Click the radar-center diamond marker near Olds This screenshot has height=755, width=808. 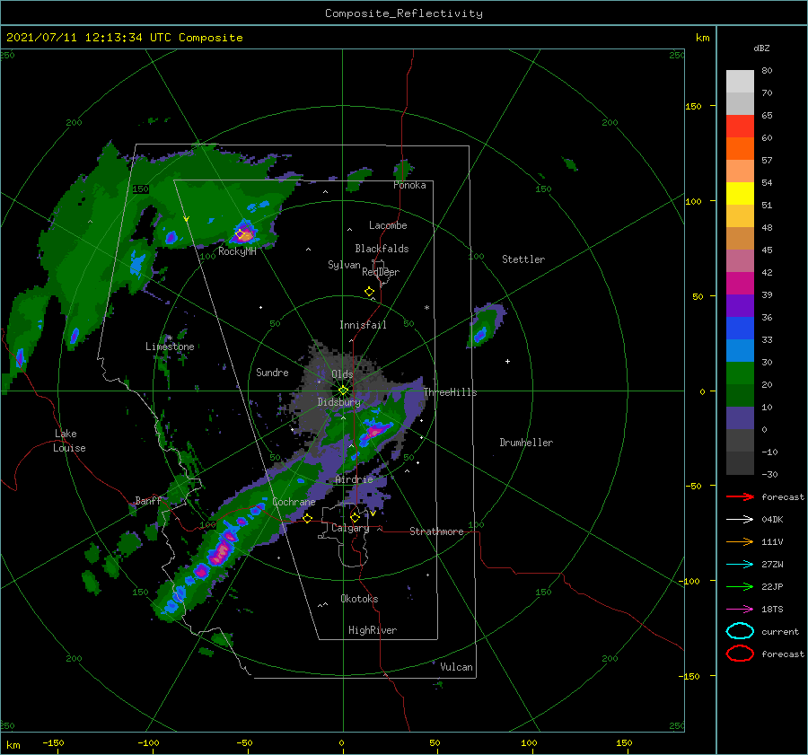point(343,391)
